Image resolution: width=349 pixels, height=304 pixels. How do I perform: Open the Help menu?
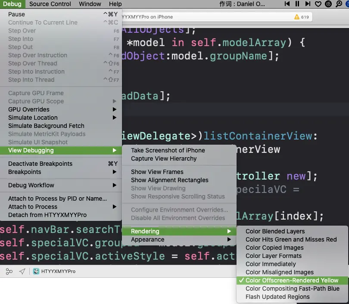(x=115, y=4)
